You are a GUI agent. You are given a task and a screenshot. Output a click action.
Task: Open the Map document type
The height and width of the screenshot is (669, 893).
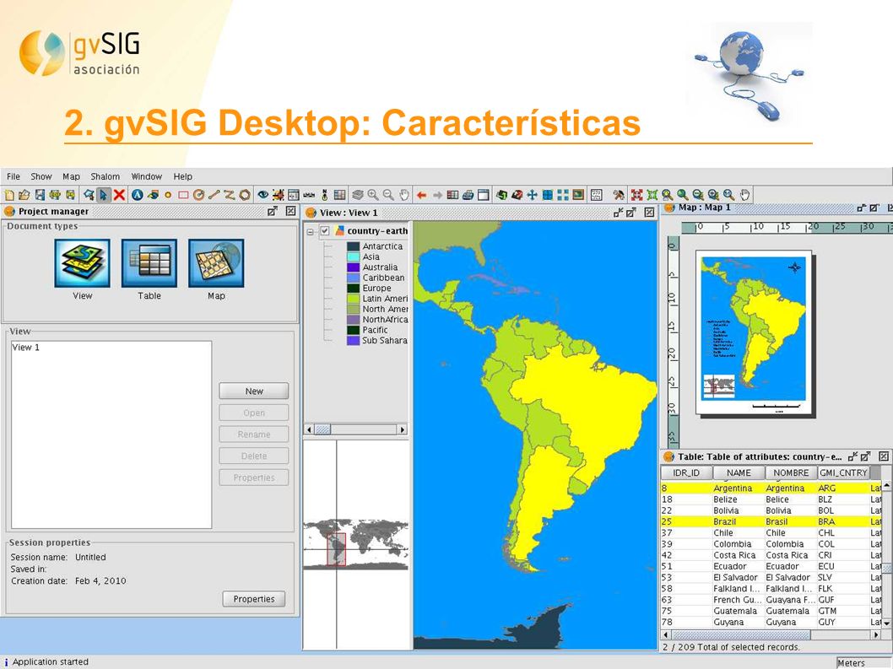(x=216, y=263)
